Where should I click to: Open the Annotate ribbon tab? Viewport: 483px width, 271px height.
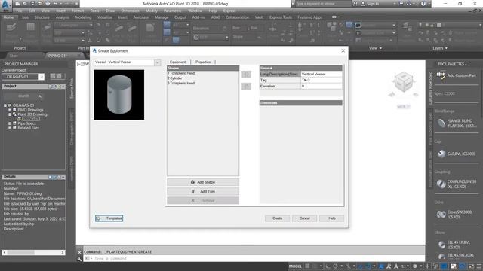(141, 17)
